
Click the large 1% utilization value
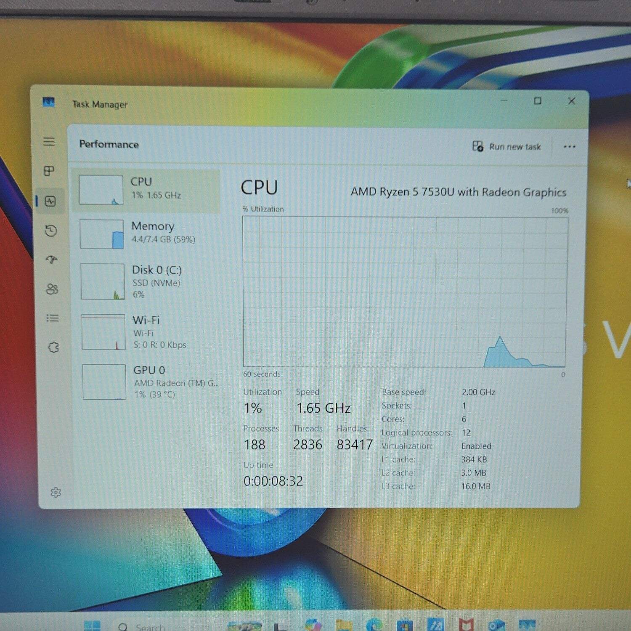253,408
